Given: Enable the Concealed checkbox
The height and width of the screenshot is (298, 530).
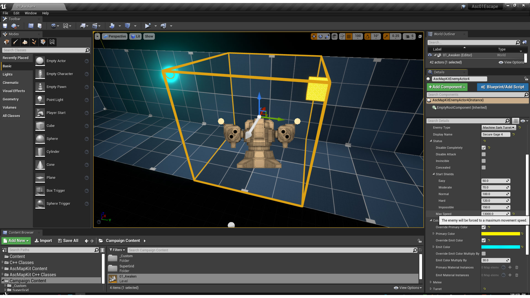Looking at the screenshot, I should coord(484,167).
